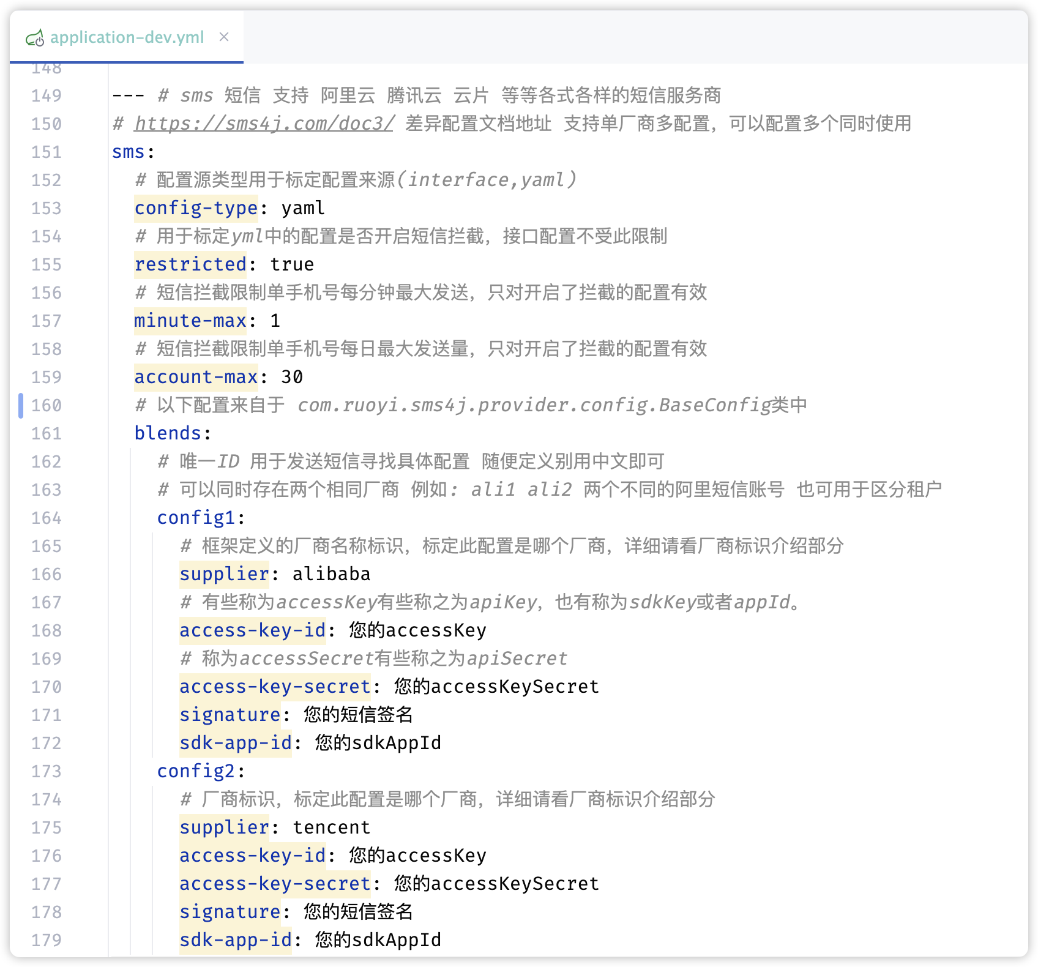Click the value 1 after minute-max

[275, 321]
